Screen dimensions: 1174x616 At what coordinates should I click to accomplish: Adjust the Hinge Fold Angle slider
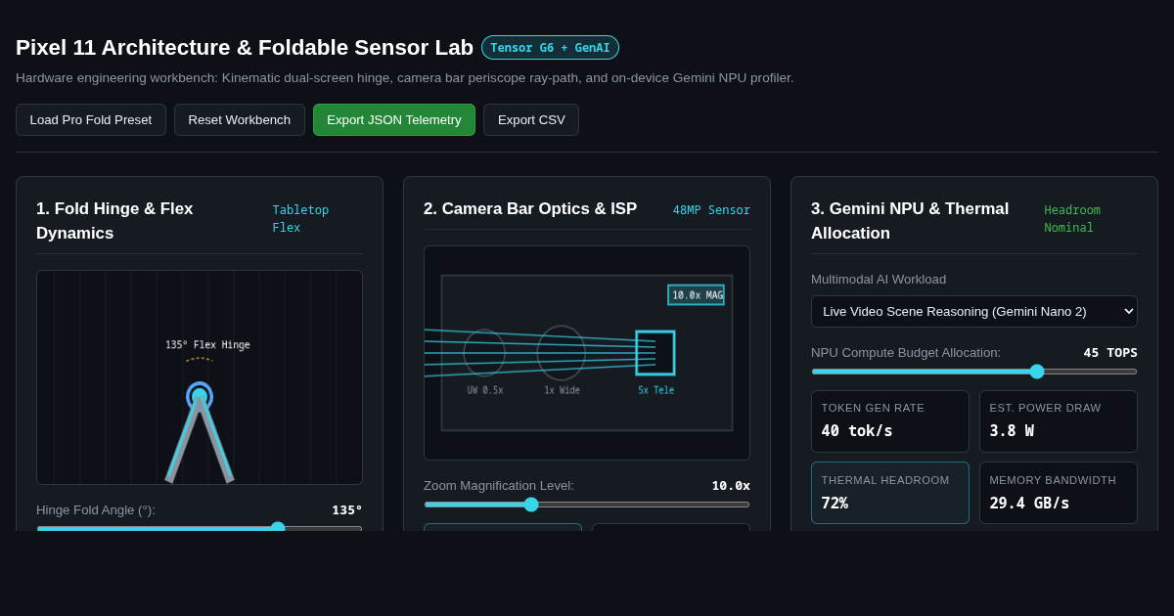click(x=200, y=528)
